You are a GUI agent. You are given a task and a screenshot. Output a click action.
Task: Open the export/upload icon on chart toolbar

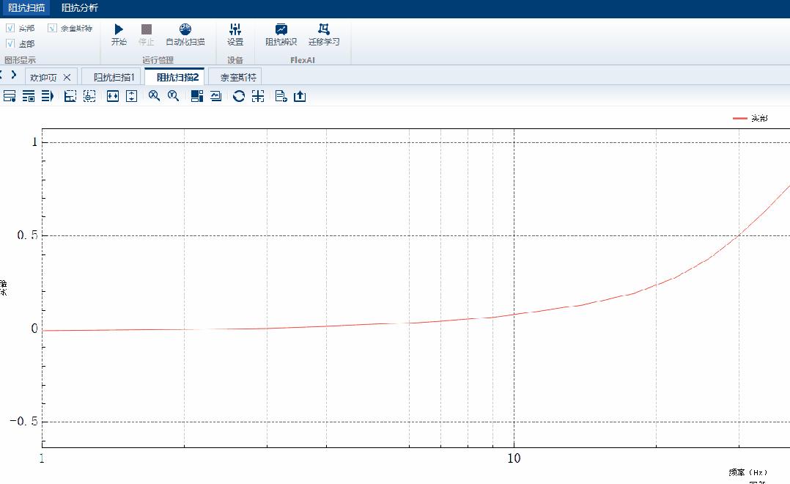pos(298,96)
